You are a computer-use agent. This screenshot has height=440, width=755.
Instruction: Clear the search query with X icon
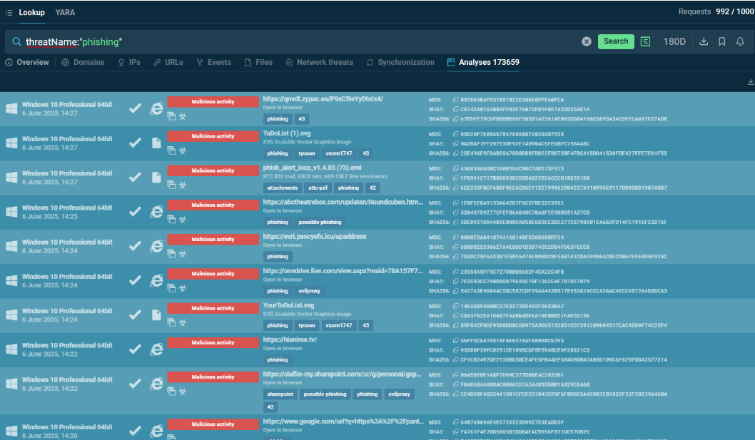(x=586, y=42)
